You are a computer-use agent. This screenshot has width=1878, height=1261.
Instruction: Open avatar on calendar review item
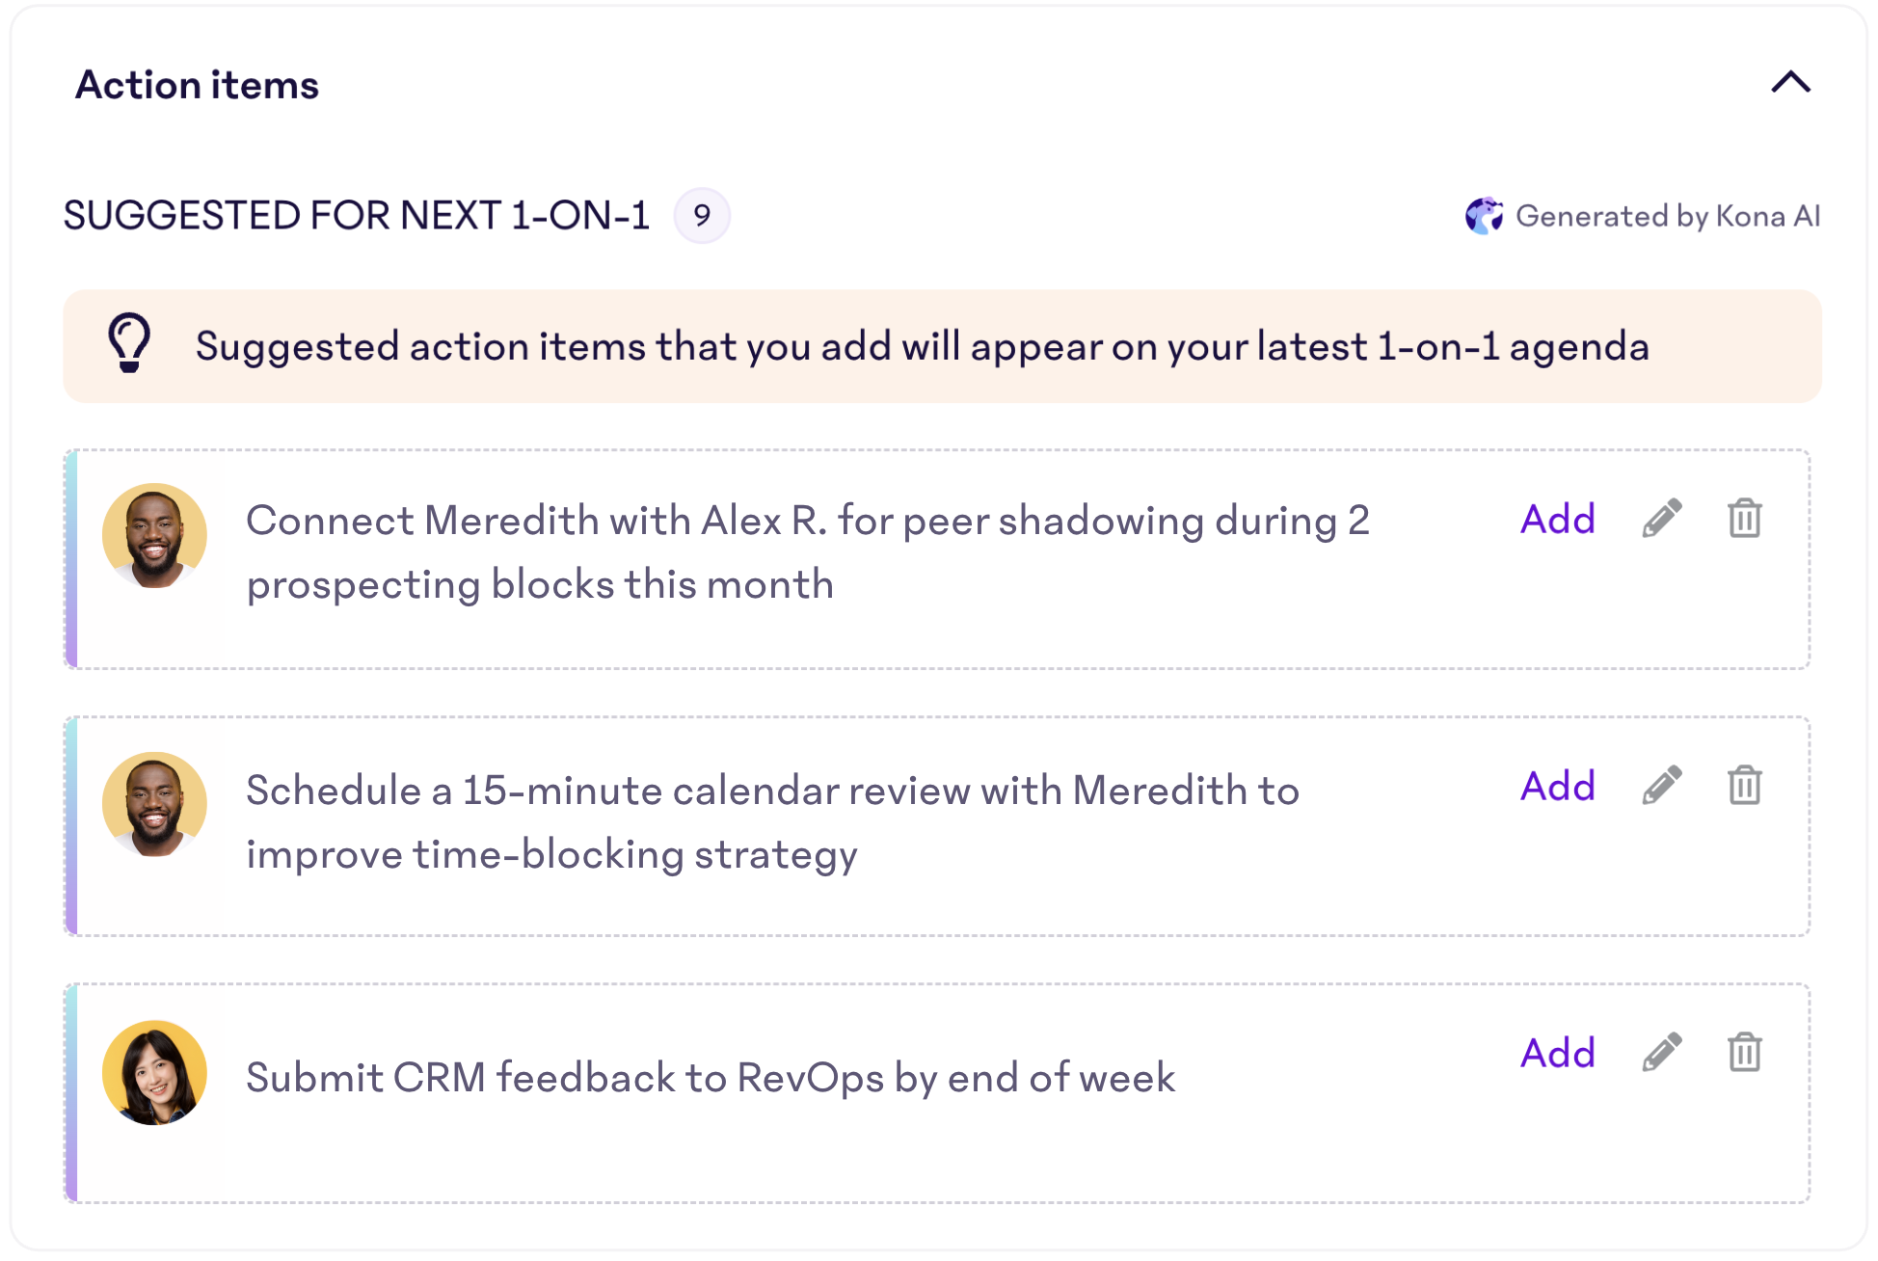[154, 804]
